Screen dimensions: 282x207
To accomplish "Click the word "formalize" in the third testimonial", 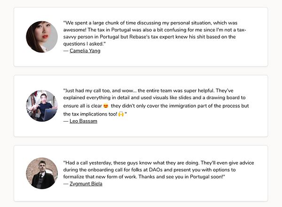I will click(x=76, y=176).
